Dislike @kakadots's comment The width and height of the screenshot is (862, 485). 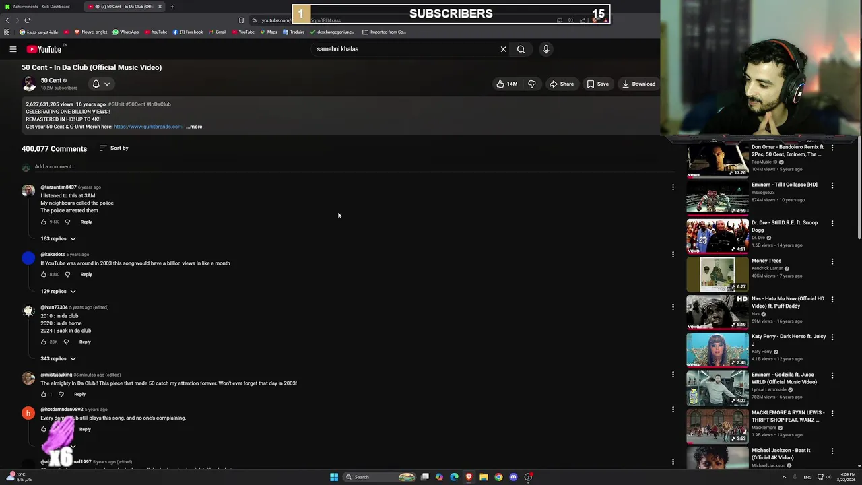(x=67, y=274)
